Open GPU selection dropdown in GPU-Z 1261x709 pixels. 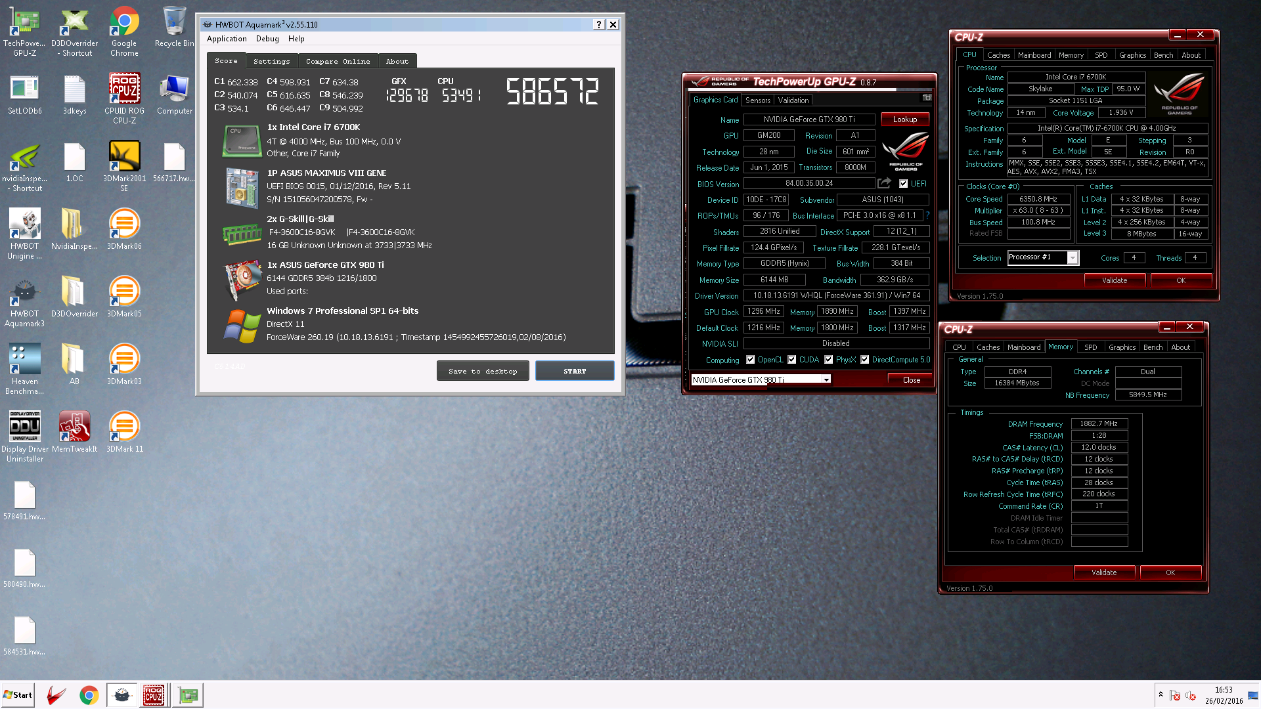pos(826,379)
